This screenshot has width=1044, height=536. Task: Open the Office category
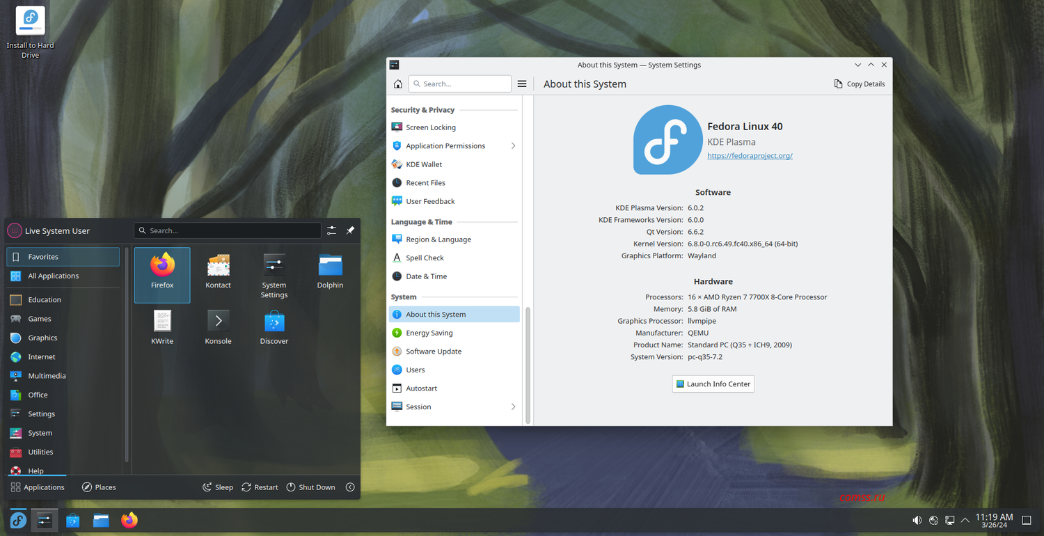click(x=63, y=395)
